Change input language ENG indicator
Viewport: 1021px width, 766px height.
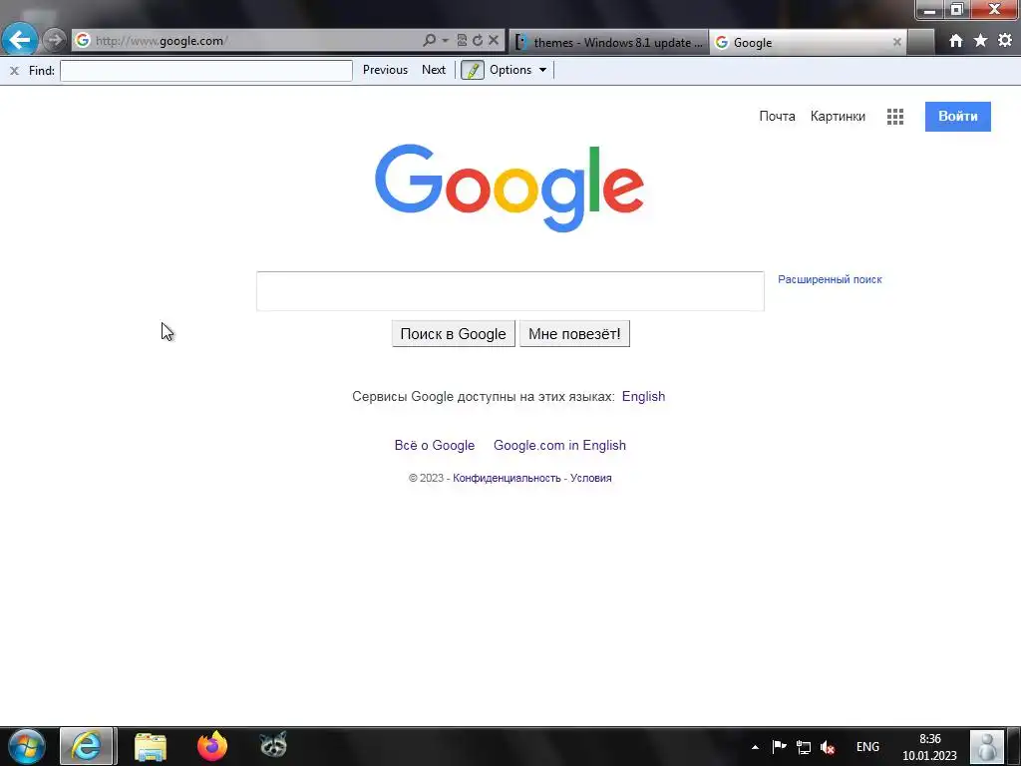[867, 746]
